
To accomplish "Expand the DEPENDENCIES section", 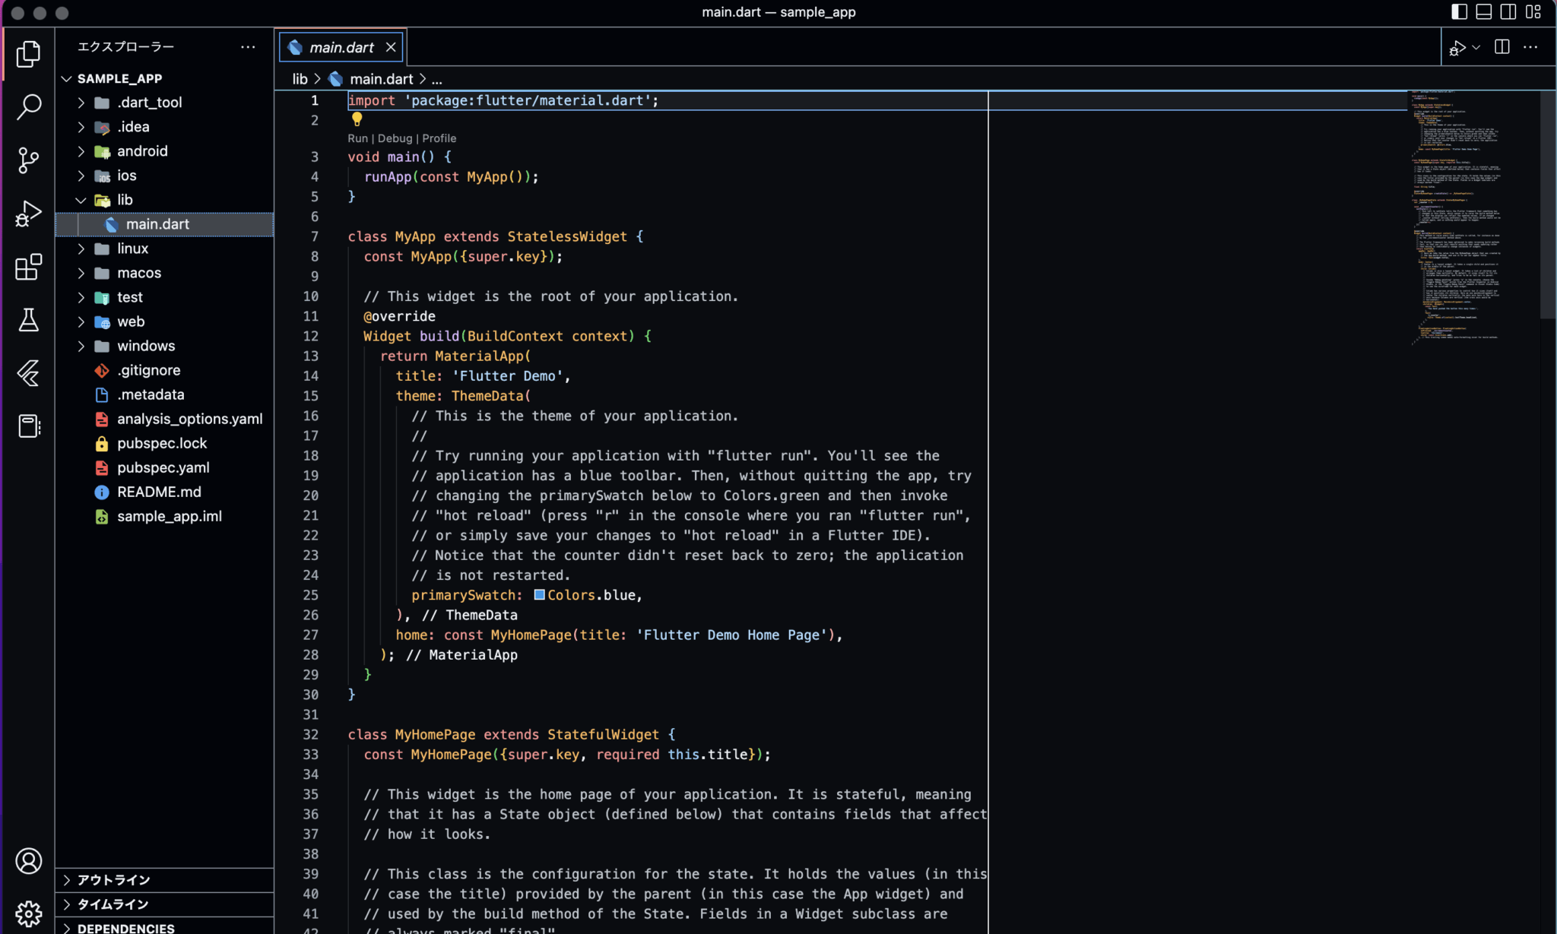I will coord(164,927).
